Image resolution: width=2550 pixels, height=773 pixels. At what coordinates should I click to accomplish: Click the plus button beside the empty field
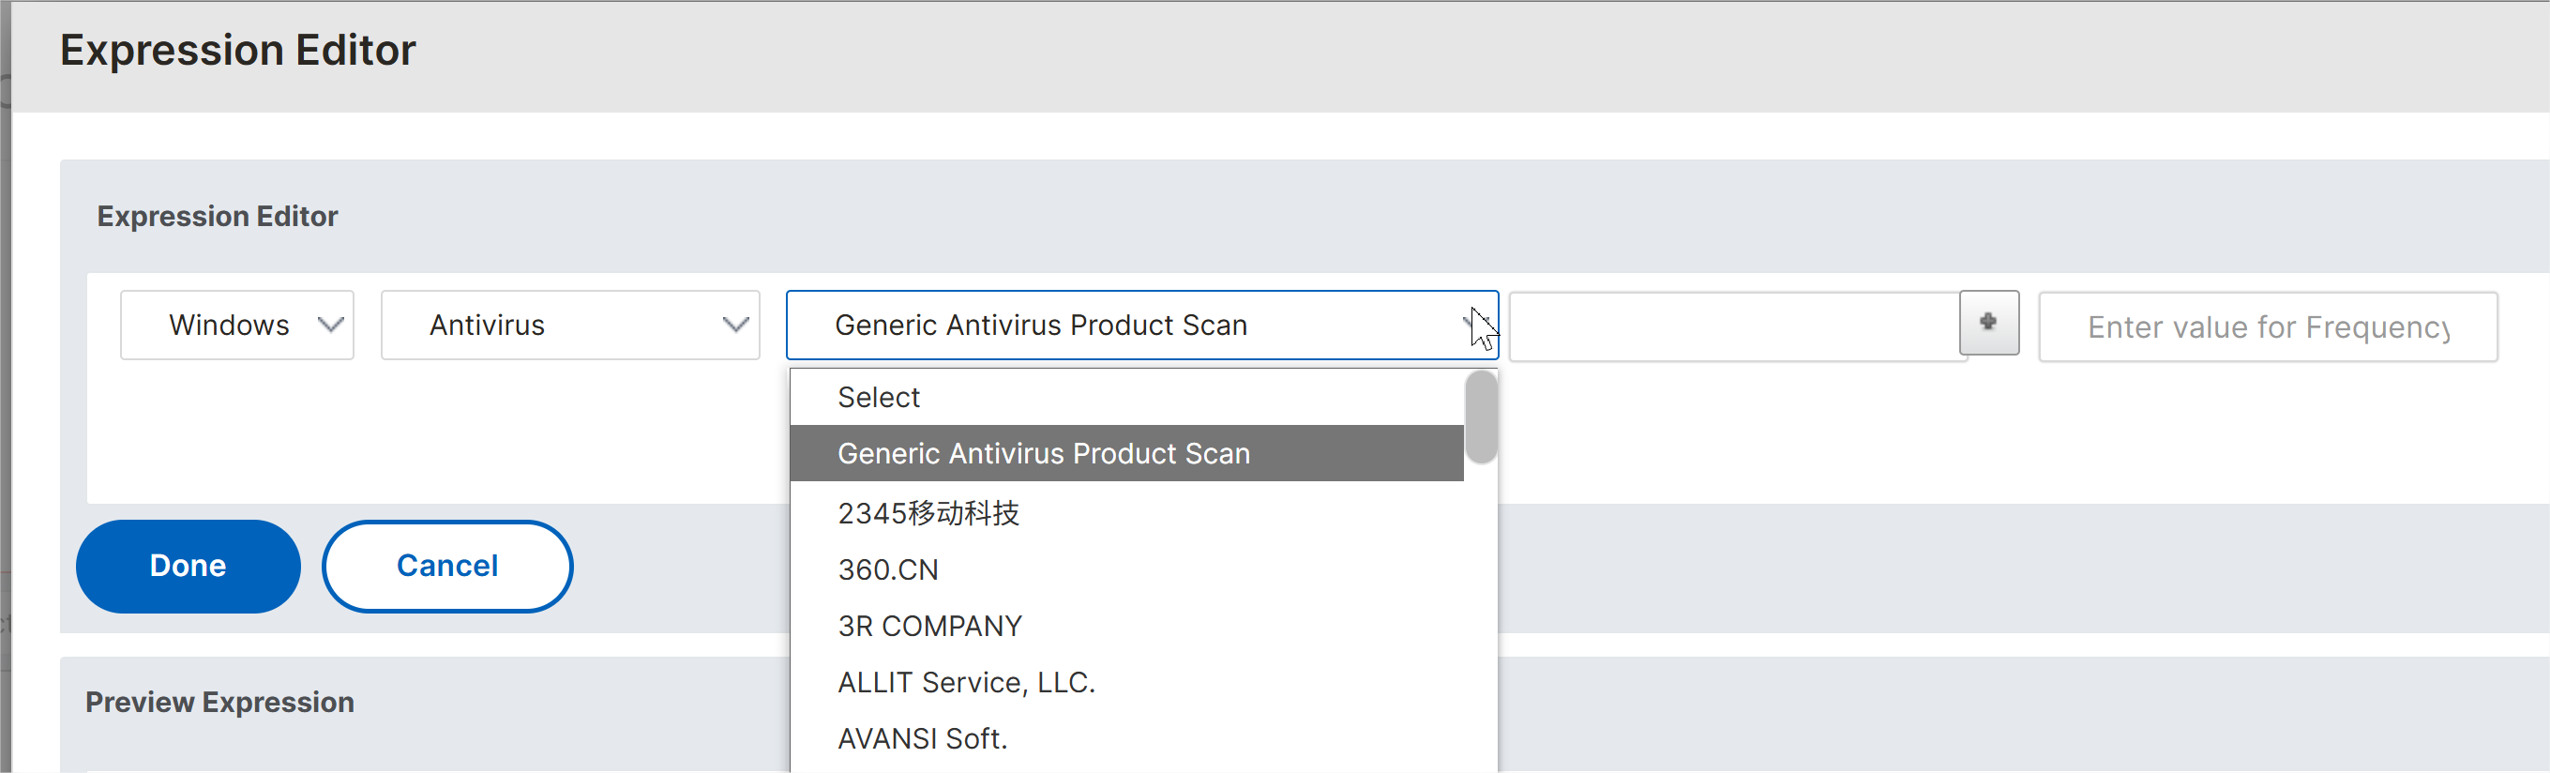click(1989, 323)
